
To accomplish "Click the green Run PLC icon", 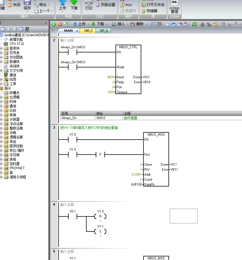I will (x=54, y=24).
